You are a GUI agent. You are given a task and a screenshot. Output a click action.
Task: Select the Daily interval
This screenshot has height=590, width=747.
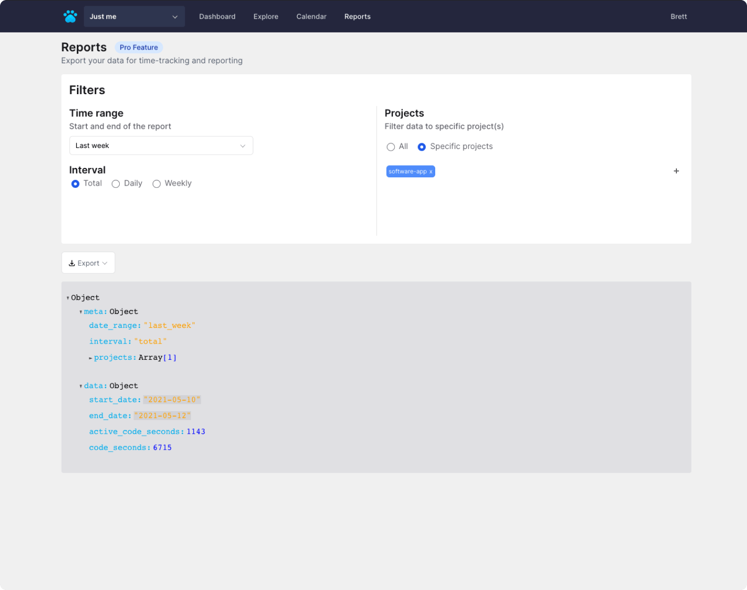tap(115, 184)
